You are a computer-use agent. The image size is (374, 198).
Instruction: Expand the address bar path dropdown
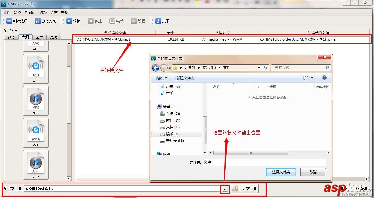[x=259, y=67]
